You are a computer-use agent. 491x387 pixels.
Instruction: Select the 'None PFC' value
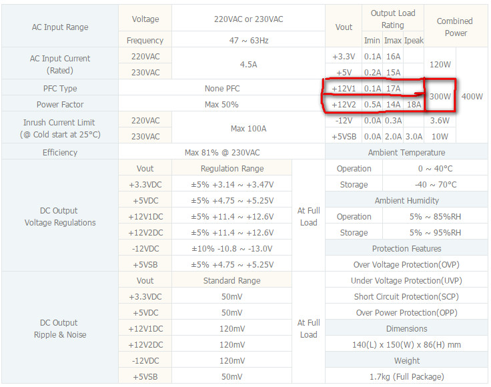click(221, 88)
